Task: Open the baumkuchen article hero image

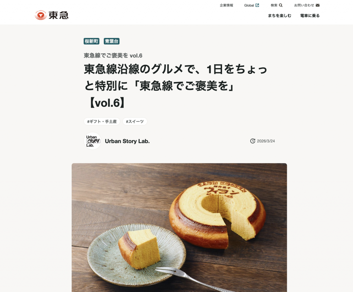Action: point(179,228)
